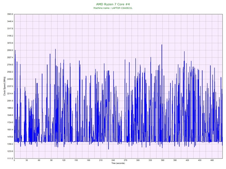Select the 3440.4 y-axis value
This screenshot has height=169, width=226.
pos(10,22)
